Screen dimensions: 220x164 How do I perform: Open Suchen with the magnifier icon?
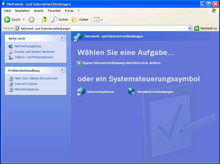pyautogui.click(x=60, y=20)
